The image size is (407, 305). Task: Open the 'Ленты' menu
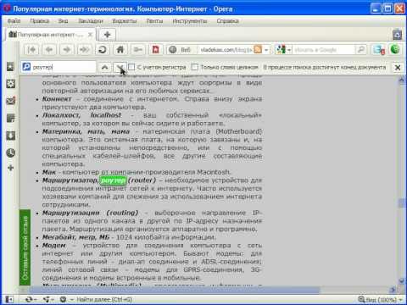click(x=154, y=21)
